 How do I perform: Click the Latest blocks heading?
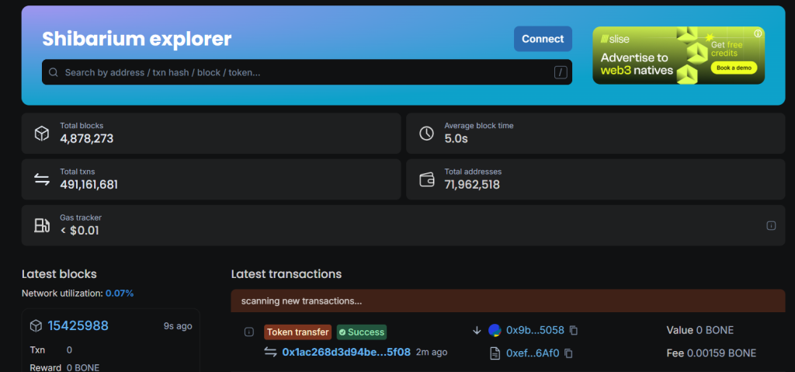[59, 274]
